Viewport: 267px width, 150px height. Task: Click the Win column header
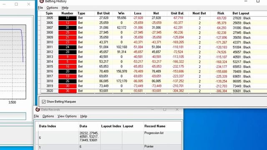coord(121,13)
